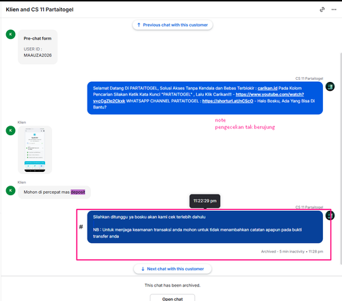Click the green K avatar beside Pre-chat form
Image resolution: width=342 pixels, height=301 pixels.
click(x=10, y=34)
